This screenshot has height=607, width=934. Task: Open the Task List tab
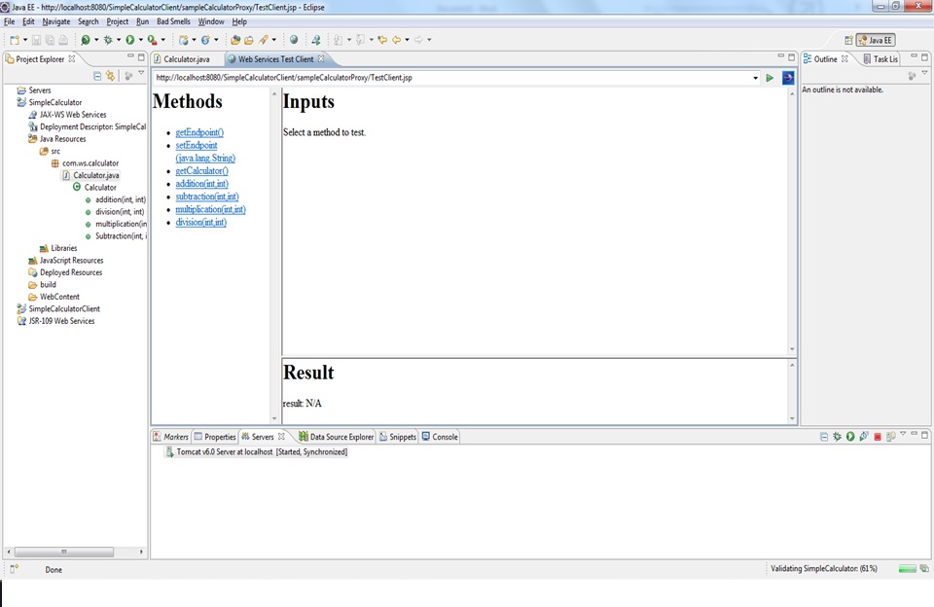tap(880, 59)
